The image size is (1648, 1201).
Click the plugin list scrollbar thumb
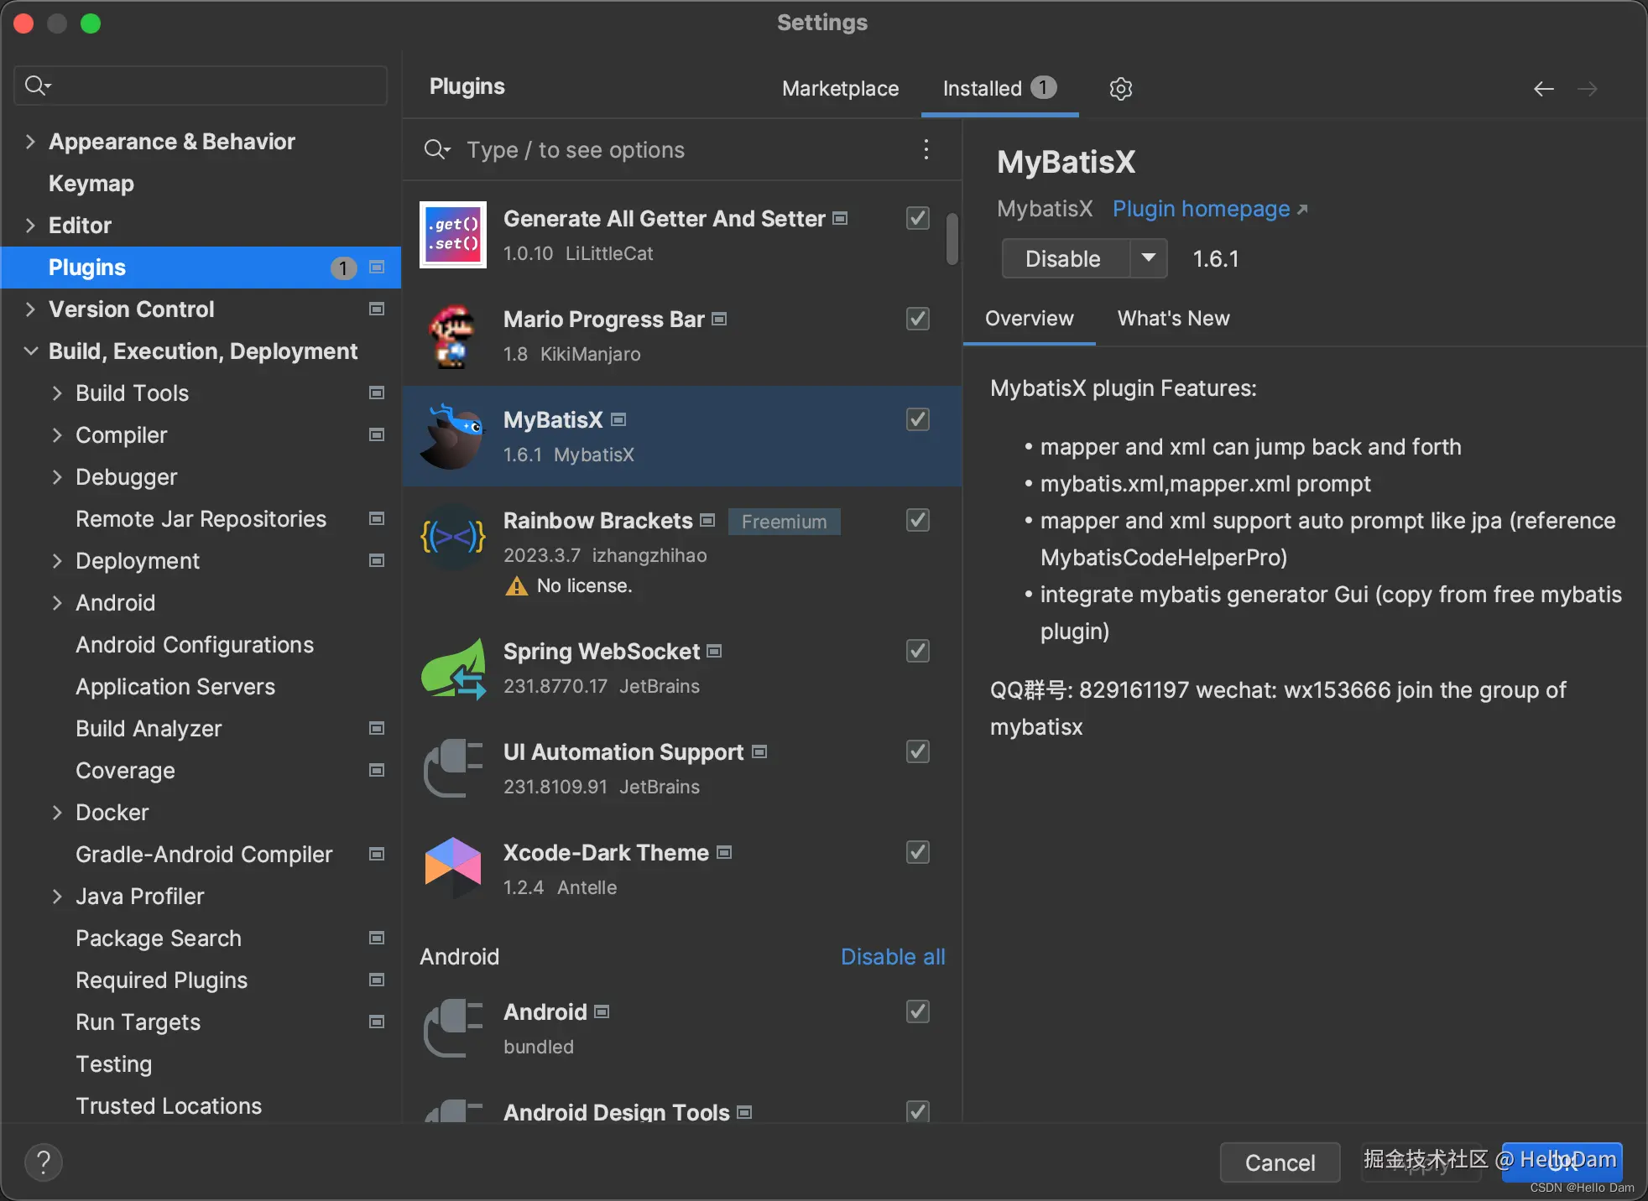pos(952,239)
